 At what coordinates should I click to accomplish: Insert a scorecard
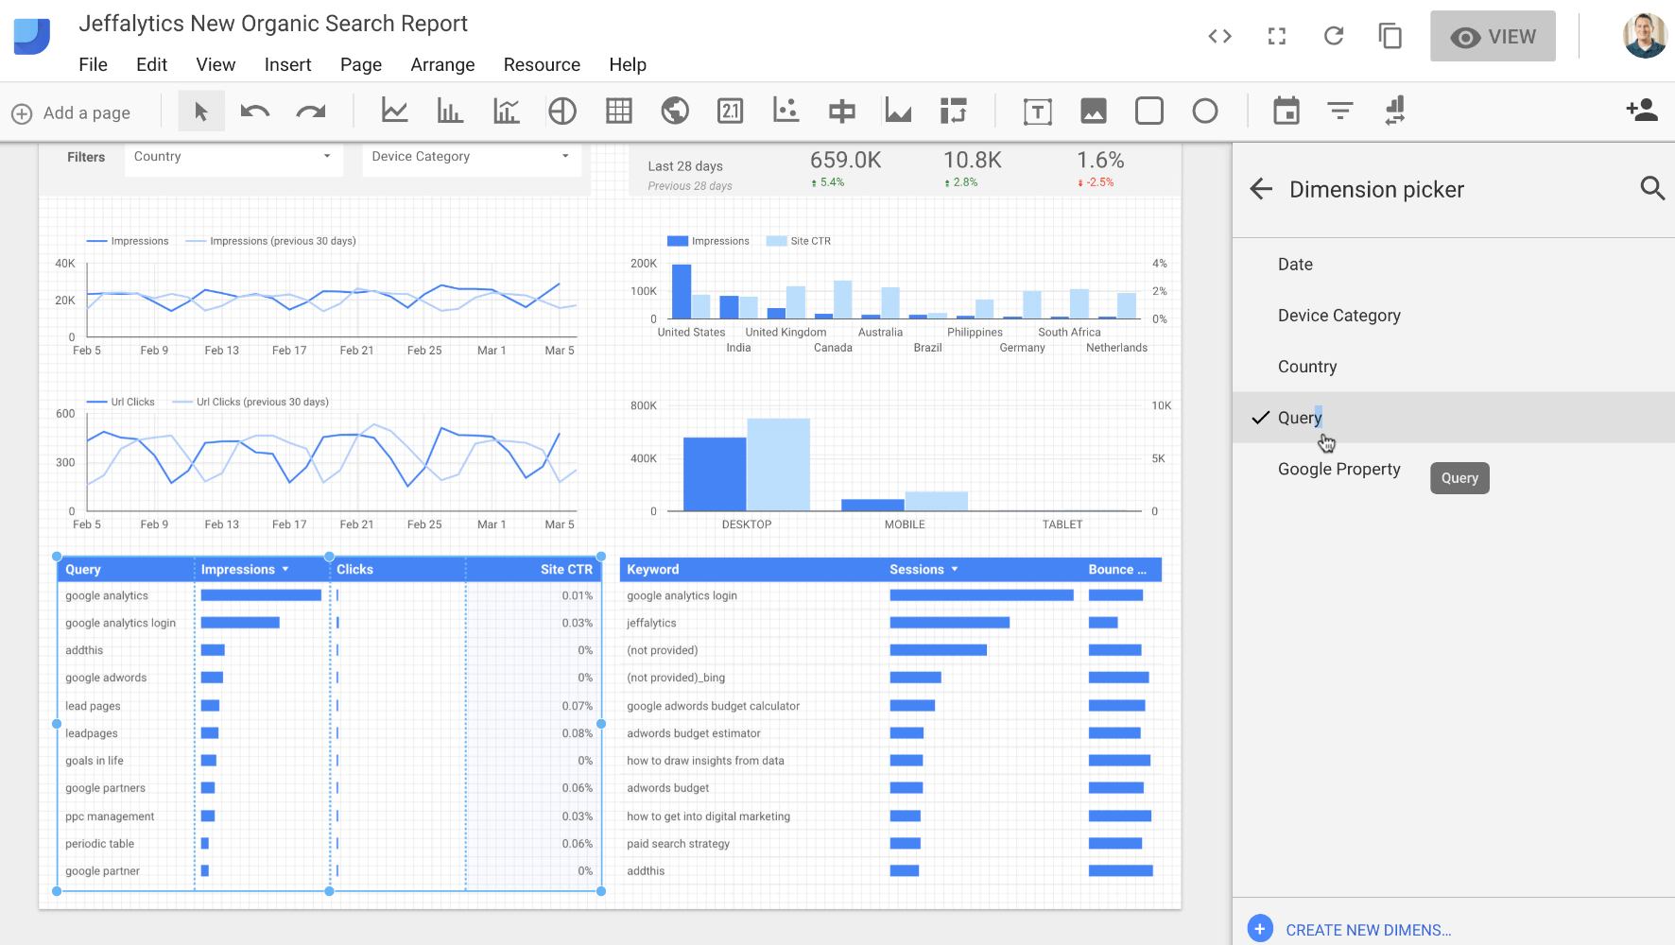(x=731, y=111)
